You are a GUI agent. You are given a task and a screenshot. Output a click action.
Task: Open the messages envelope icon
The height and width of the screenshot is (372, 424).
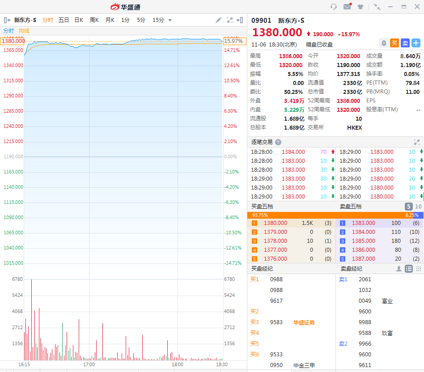click(347, 7)
